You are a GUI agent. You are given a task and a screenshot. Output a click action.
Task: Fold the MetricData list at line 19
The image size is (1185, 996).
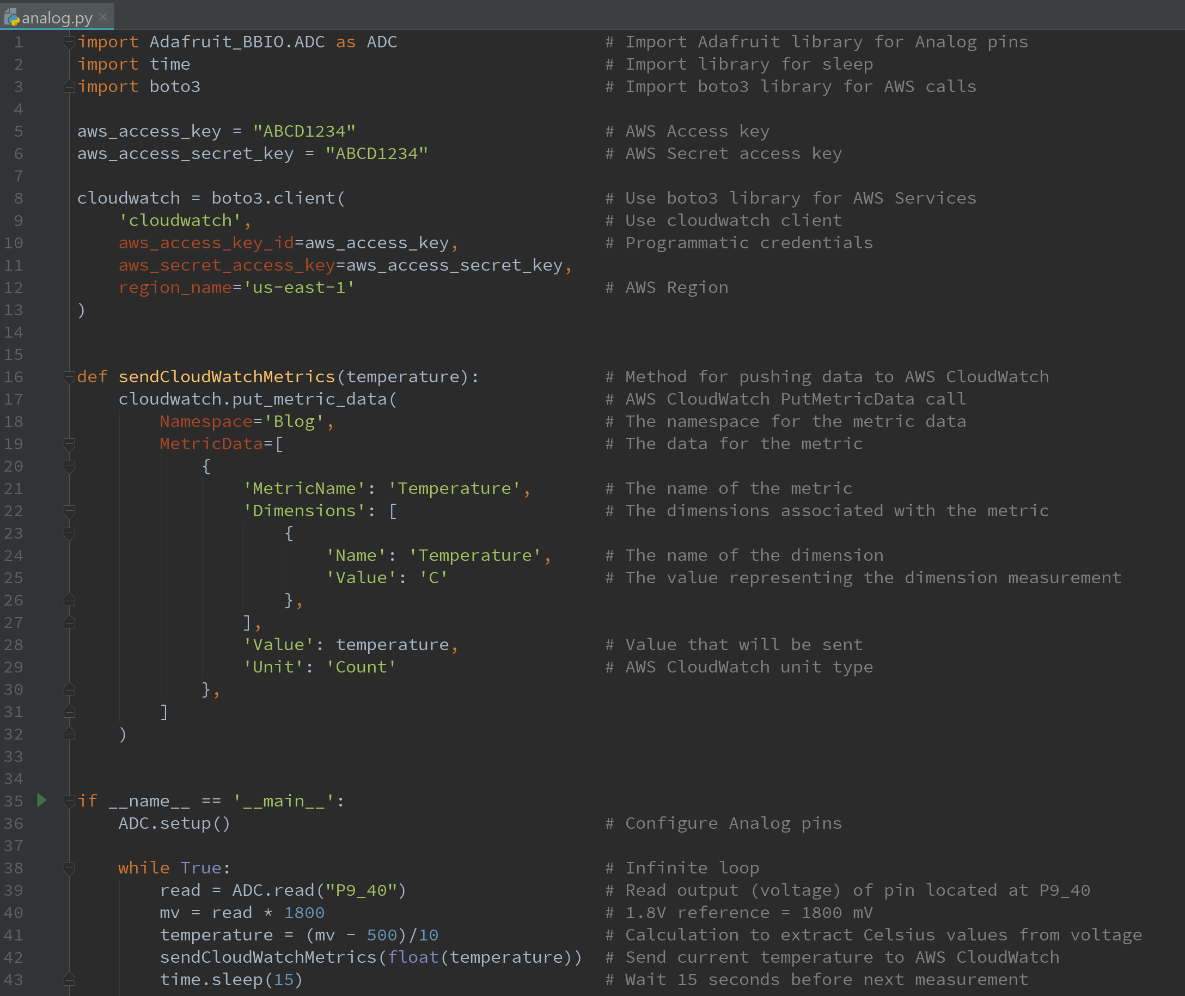70,444
